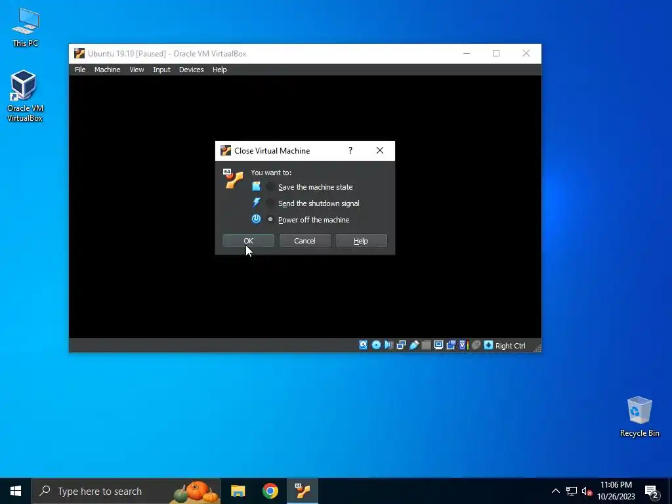
Task: Open the Machine menu
Action: click(107, 70)
